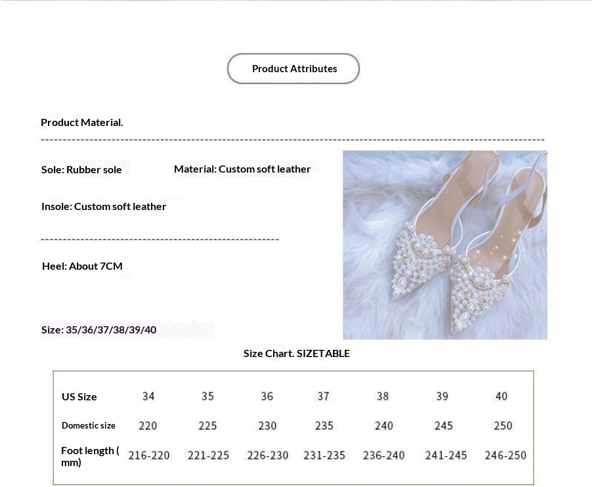Click Material: Custom soft leather text
The image size is (606, 487).
[x=242, y=169]
